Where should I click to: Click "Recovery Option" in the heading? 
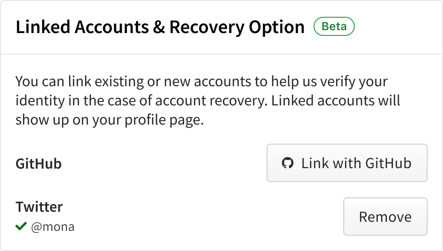[237, 27]
